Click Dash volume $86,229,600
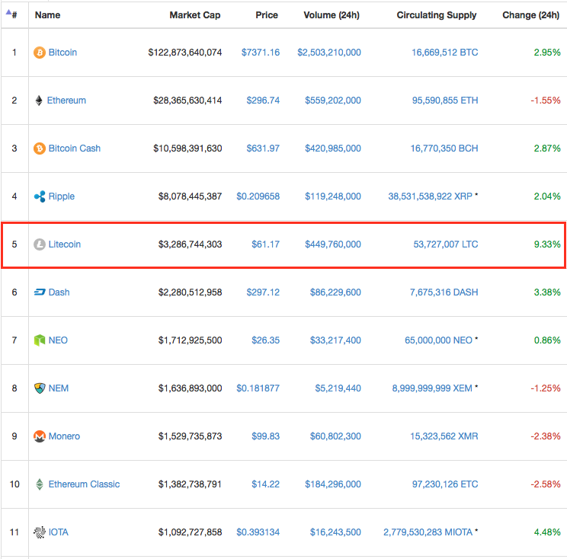 335,292
